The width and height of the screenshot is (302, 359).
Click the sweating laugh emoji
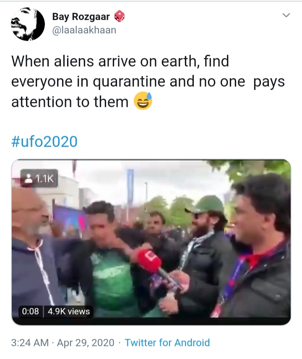(x=143, y=101)
